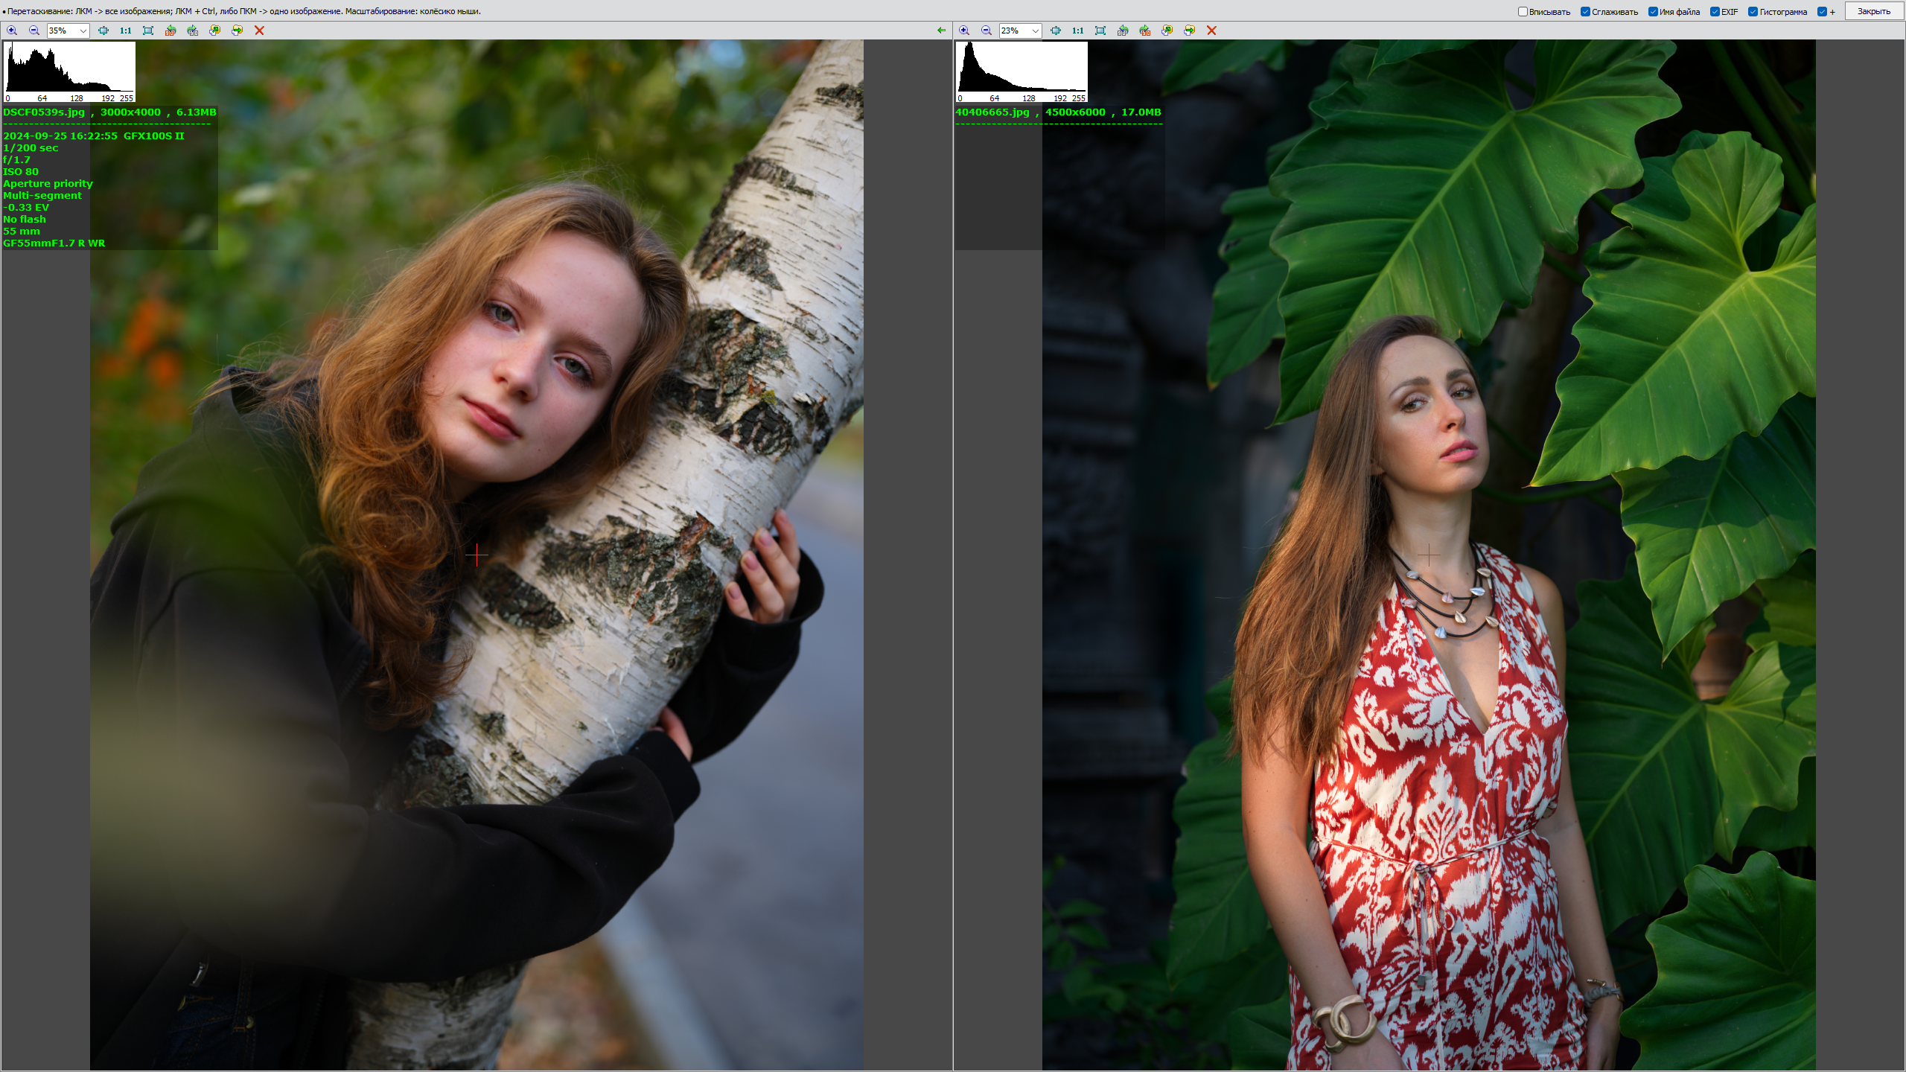Set left panel to 1:1 scale
This screenshot has height=1072, width=1906.
(126, 31)
